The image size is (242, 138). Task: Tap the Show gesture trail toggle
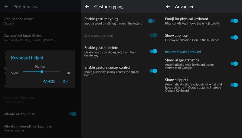[x=153, y=35]
